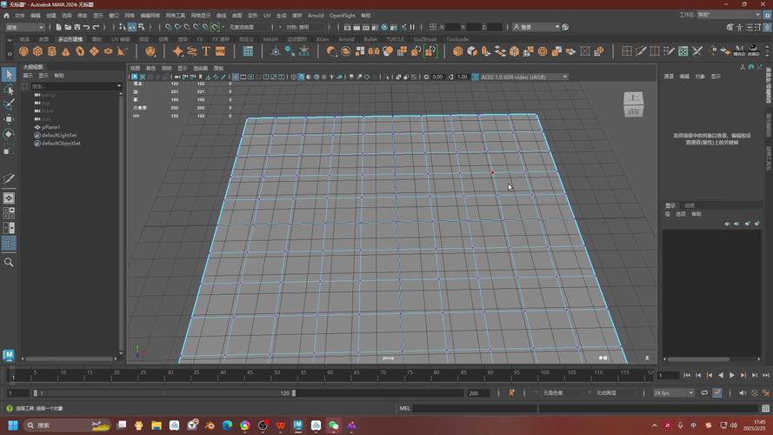Select defaultLightSet in the outliner
This screenshot has height=435, width=773.
click(59, 135)
